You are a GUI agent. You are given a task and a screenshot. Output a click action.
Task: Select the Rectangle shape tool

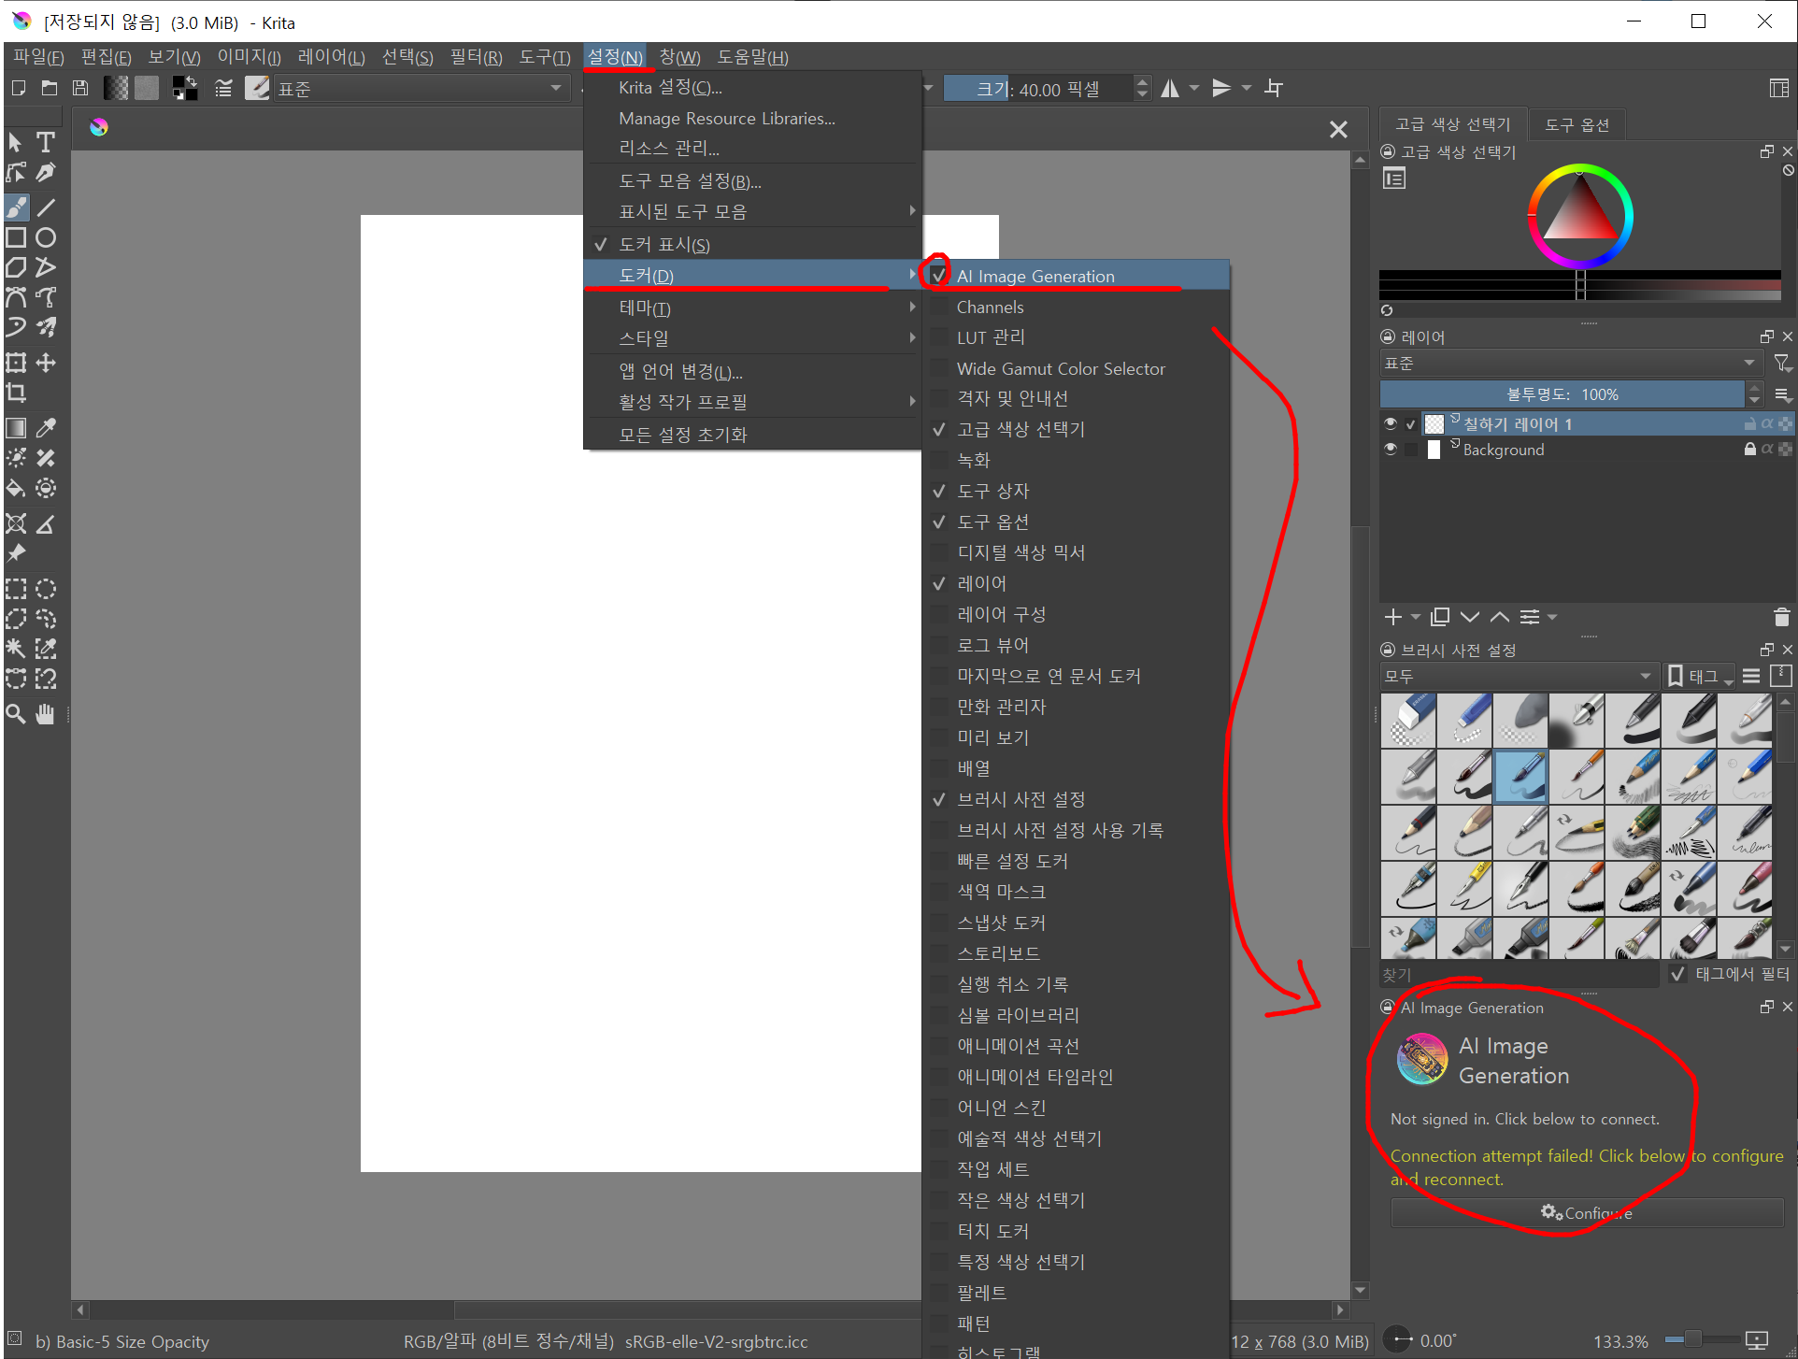click(x=16, y=237)
